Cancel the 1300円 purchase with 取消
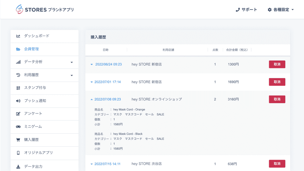Screen dimensions: 304x171 click(277, 64)
